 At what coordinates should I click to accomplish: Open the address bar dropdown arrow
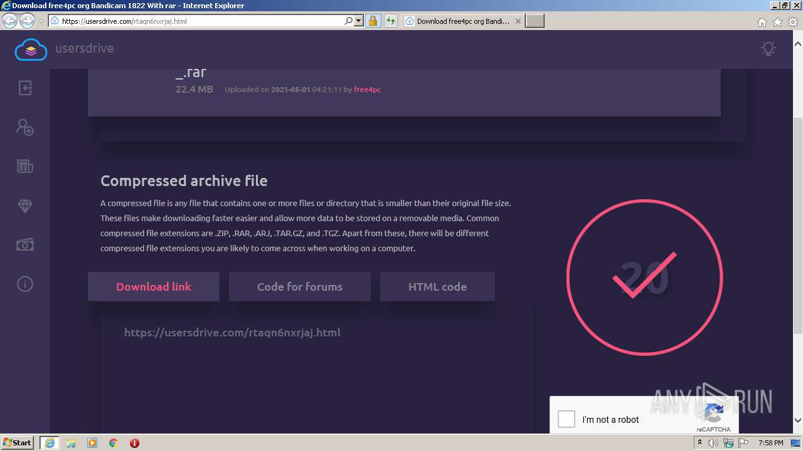coord(359,21)
